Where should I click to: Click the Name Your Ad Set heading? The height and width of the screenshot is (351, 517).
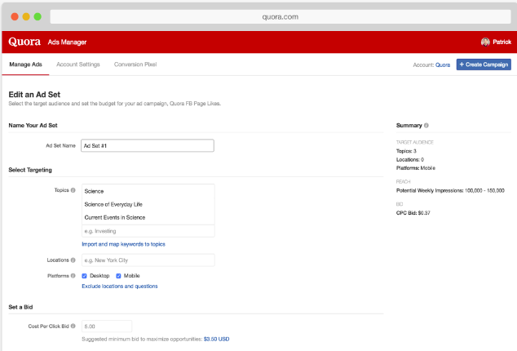[x=33, y=126]
